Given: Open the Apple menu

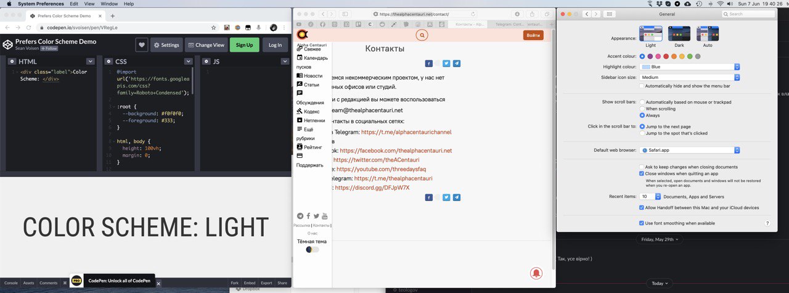Looking at the screenshot, I should pos(9,4).
